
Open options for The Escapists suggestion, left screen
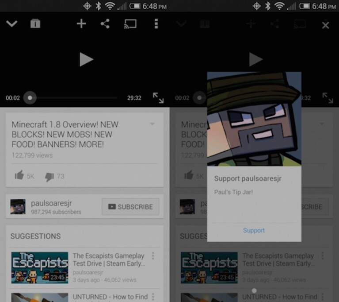point(153,256)
